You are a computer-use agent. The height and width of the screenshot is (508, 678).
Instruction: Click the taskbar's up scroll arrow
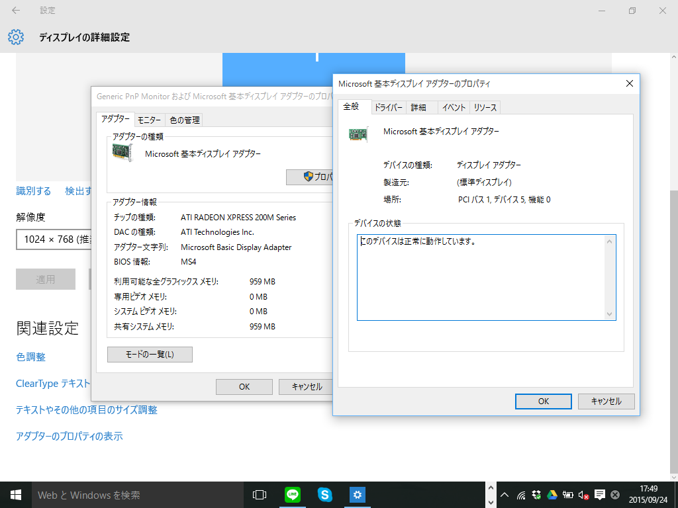coord(491,487)
